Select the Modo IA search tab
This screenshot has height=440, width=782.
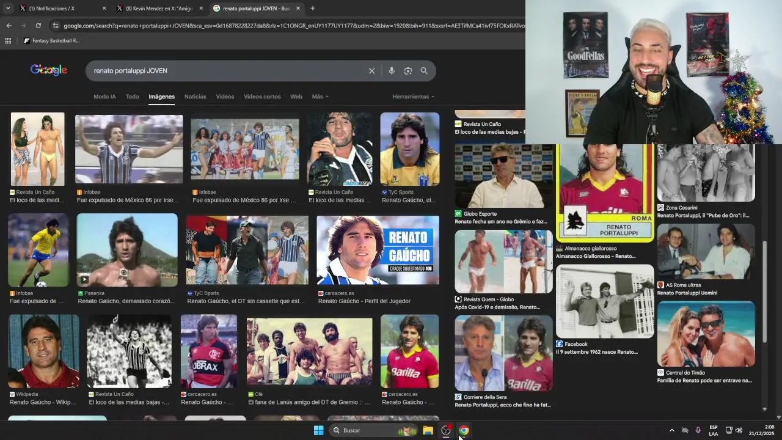104,97
